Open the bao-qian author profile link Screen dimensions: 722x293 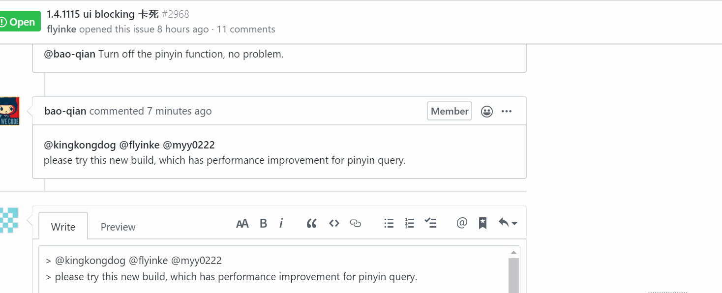click(x=65, y=111)
